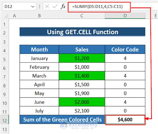Select the $4,600 total cell
Image resolution: width=158 pixels, height=134 pixels.
pos(125,120)
